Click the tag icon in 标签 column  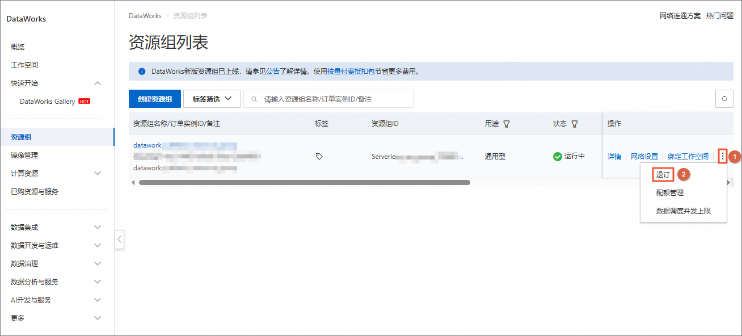[x=319, y=157]
